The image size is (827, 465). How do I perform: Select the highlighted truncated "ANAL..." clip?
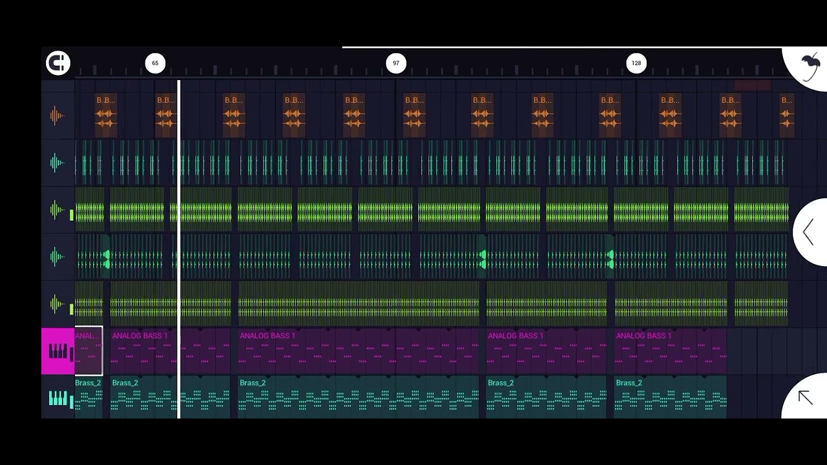89,351
